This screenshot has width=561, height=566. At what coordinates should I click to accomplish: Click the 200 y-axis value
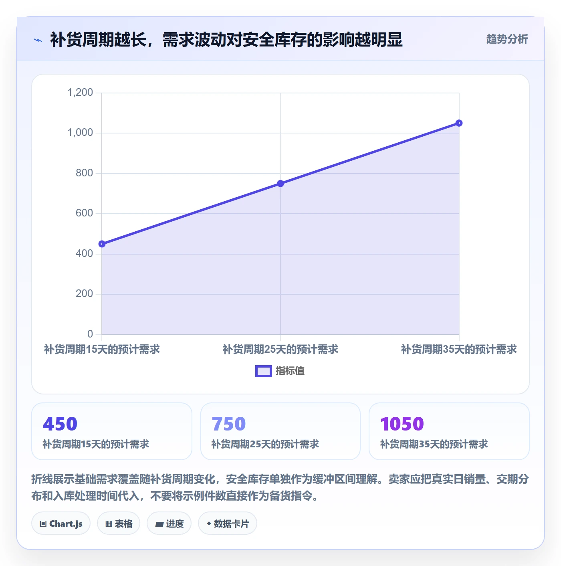85,294
